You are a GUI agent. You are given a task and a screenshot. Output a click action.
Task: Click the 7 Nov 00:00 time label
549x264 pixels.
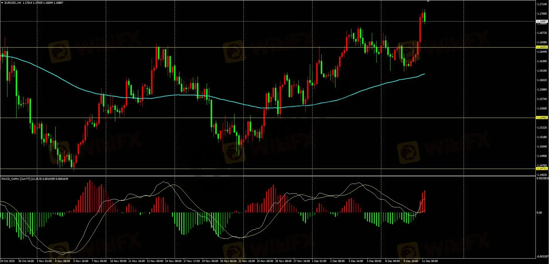pos(99,261)
